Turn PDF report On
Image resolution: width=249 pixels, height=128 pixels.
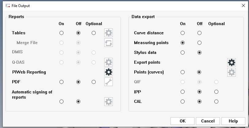pos(62,82)
